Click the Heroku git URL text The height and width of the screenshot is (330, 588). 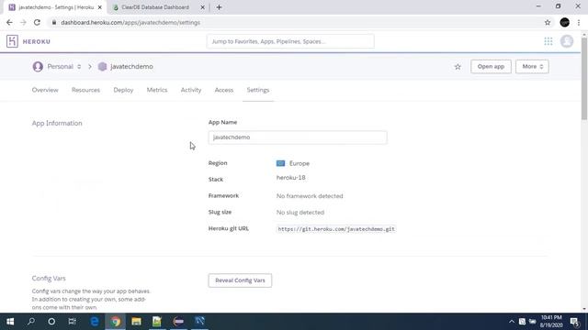tap(336, 229)
